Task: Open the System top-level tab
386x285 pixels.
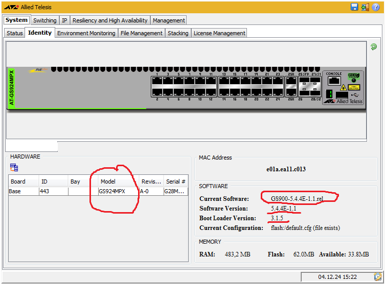Action: [16, 20]
